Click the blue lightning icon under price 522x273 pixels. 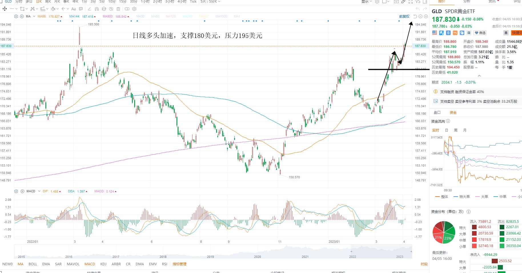[x=441, y=33]
